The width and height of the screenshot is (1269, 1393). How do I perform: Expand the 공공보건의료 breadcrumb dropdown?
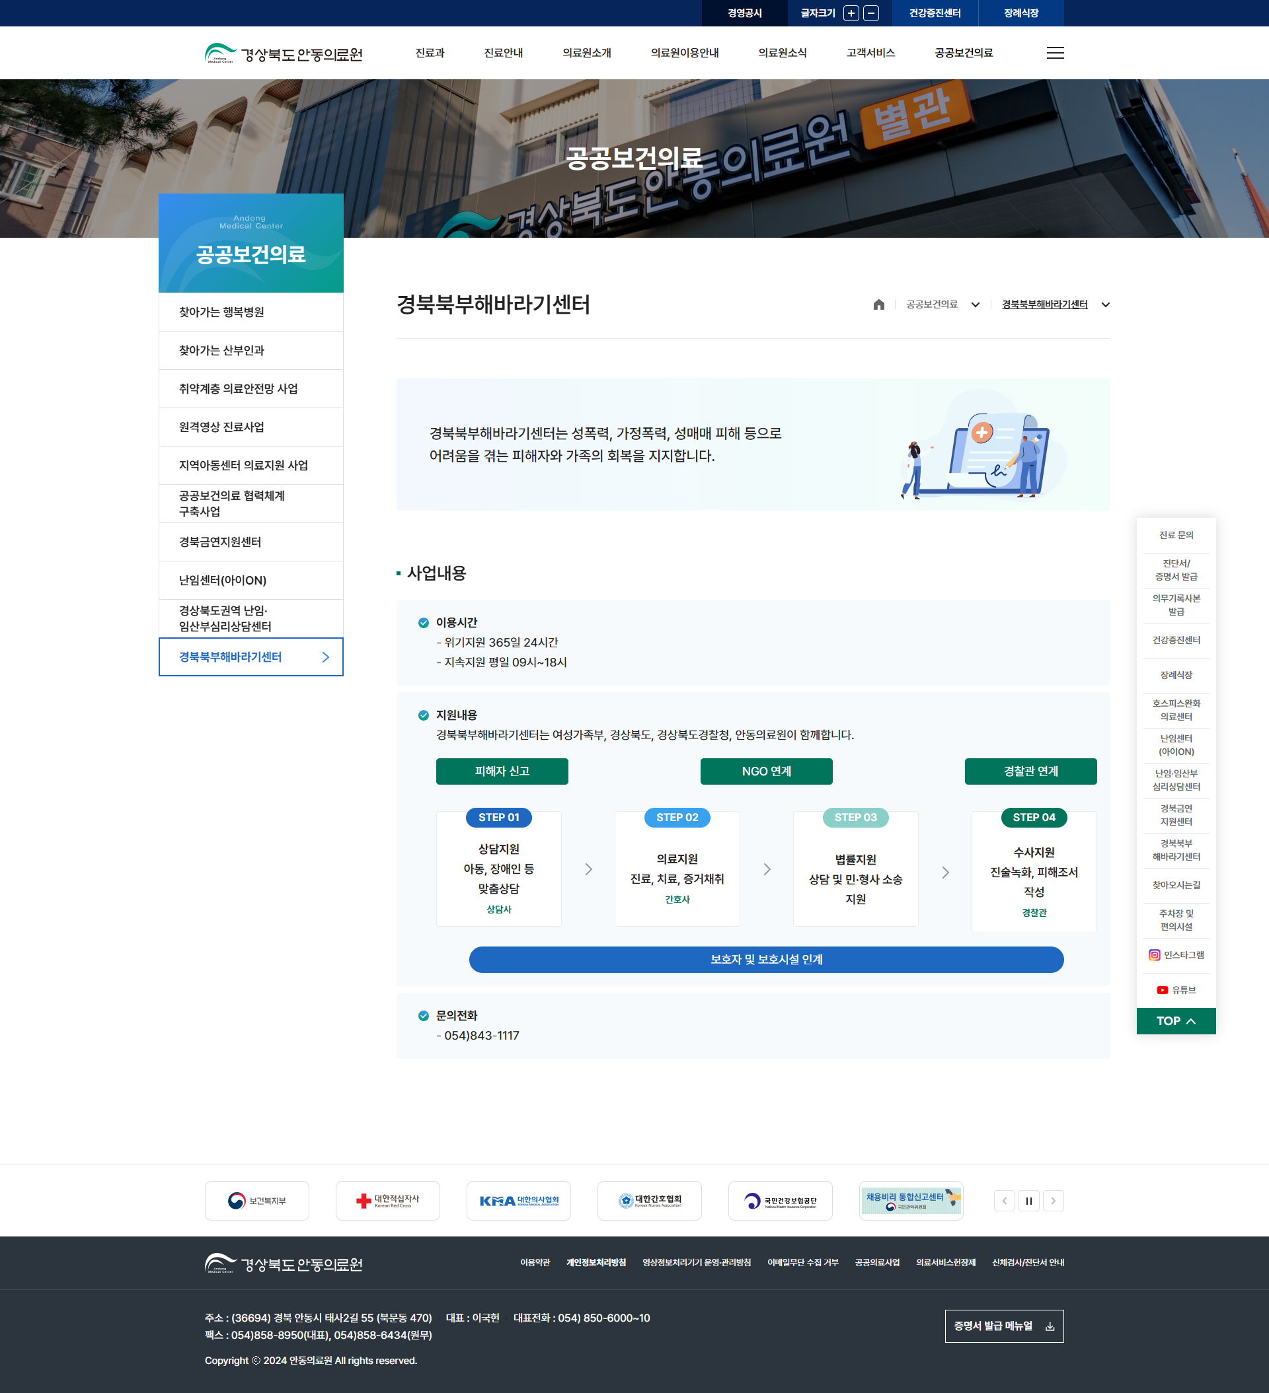point(975,304)
